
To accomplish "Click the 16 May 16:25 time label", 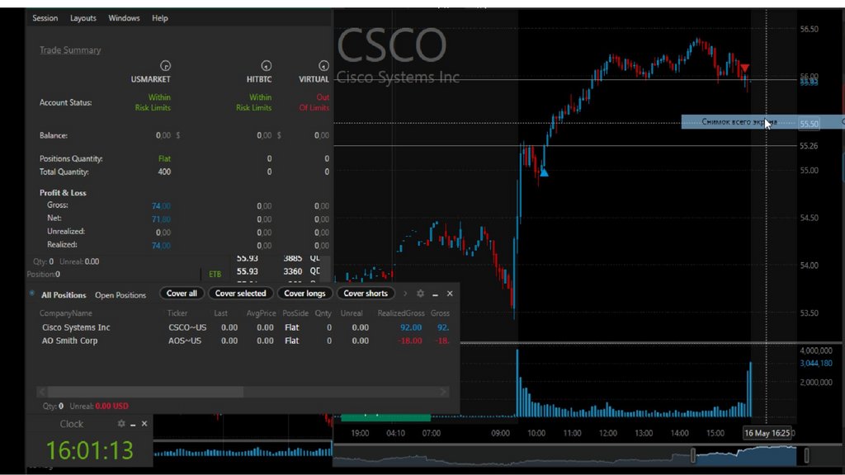I will coord(767,433).
